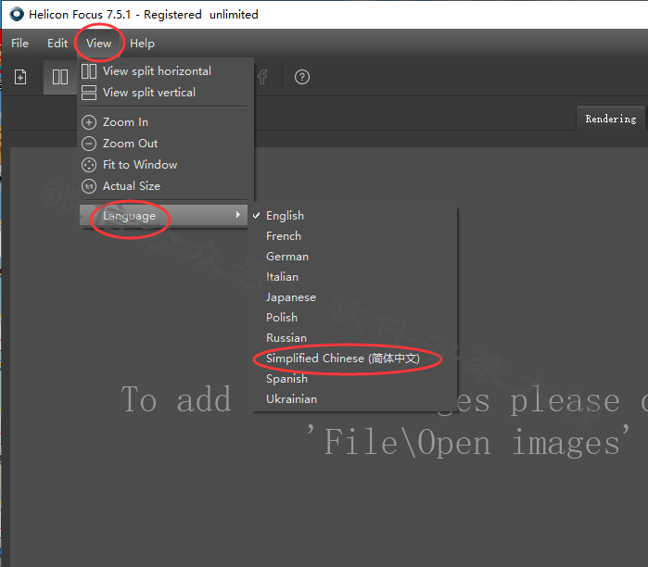Switch language to French

point(355,236)
